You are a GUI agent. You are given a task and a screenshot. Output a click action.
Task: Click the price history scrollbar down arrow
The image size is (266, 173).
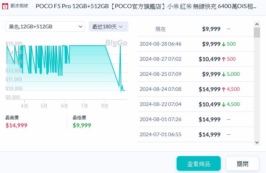(257, 142)
